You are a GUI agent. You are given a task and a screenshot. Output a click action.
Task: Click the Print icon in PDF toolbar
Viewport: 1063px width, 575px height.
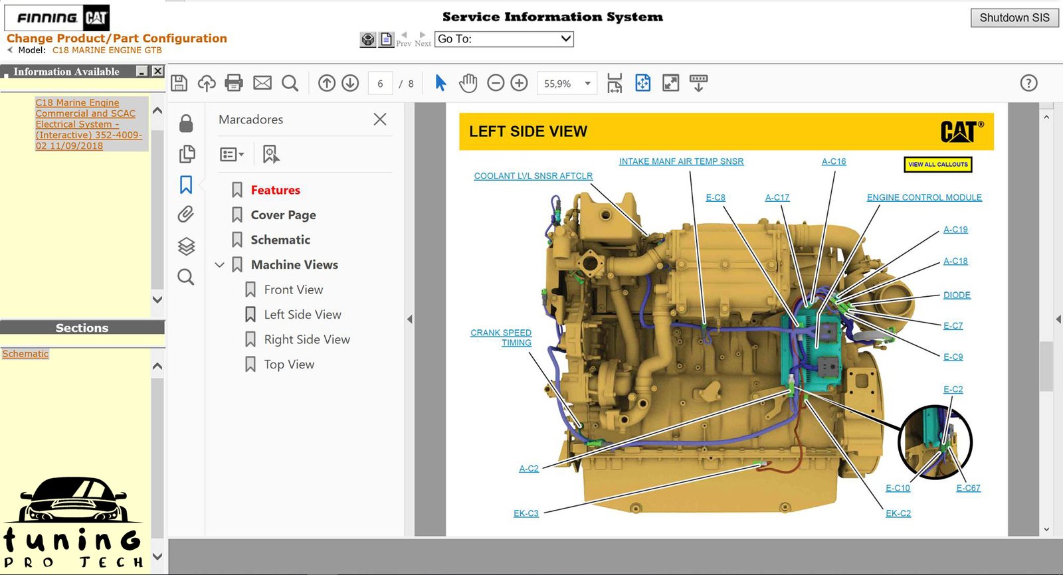[234, 83]
